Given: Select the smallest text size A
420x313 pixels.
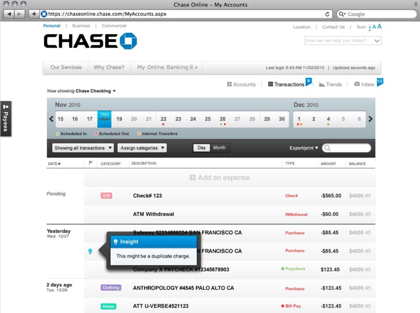Looking at the screenshot, I should (370, 28).
